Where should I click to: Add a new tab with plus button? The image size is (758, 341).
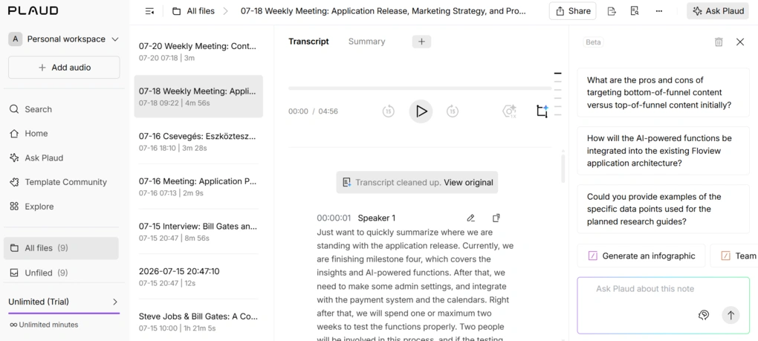[x=421, y=42]
